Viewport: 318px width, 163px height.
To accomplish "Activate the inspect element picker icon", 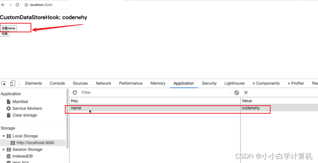I will [4, 83].
